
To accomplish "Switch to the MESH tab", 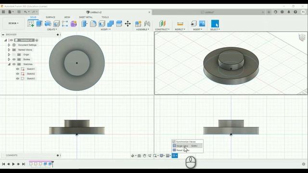I will (67, 17).
